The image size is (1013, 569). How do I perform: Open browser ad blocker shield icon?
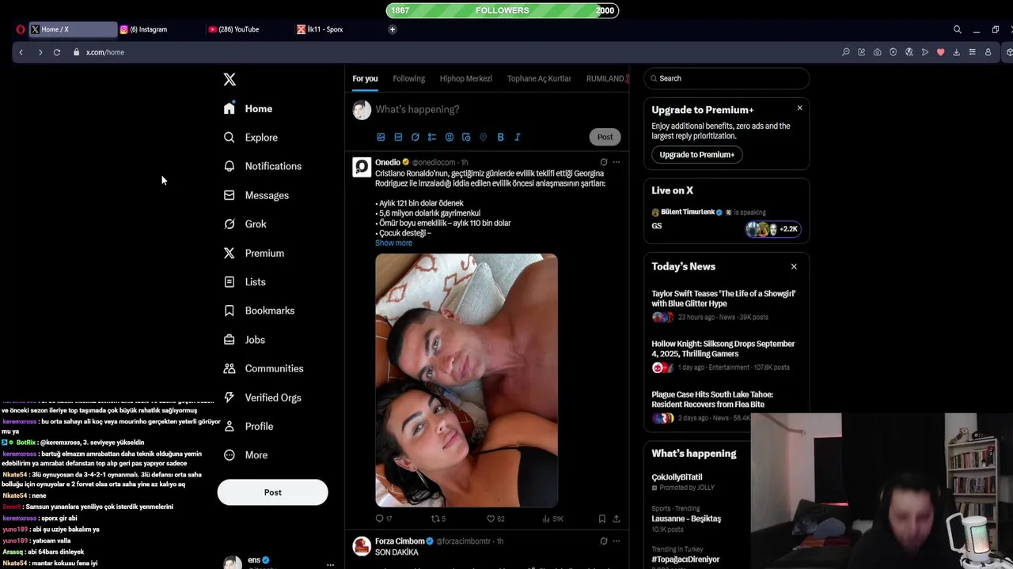[893, 52]
